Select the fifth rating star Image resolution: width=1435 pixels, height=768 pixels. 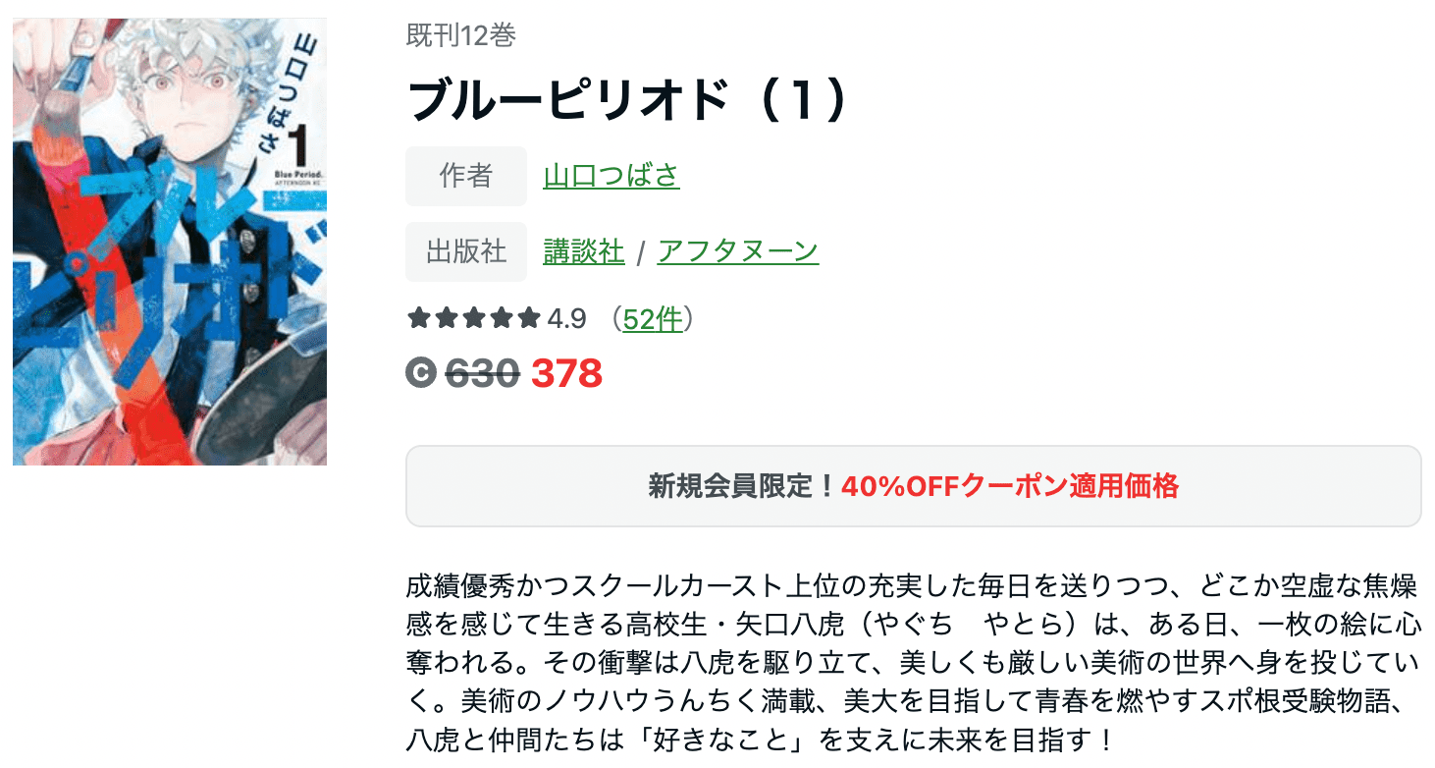(x=529, y=318)
